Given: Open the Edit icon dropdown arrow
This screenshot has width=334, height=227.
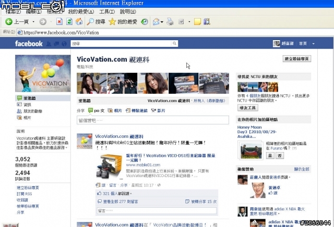Looking at the screenshot, I should [x=189, y=22].
